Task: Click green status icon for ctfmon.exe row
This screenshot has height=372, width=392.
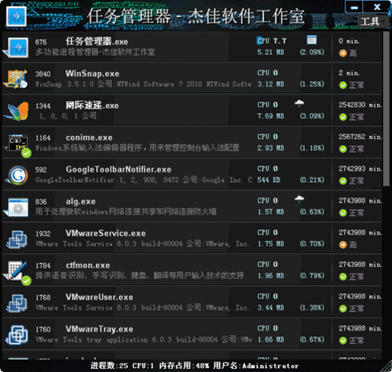Action: pyautogui.click(x=343, y=277)
